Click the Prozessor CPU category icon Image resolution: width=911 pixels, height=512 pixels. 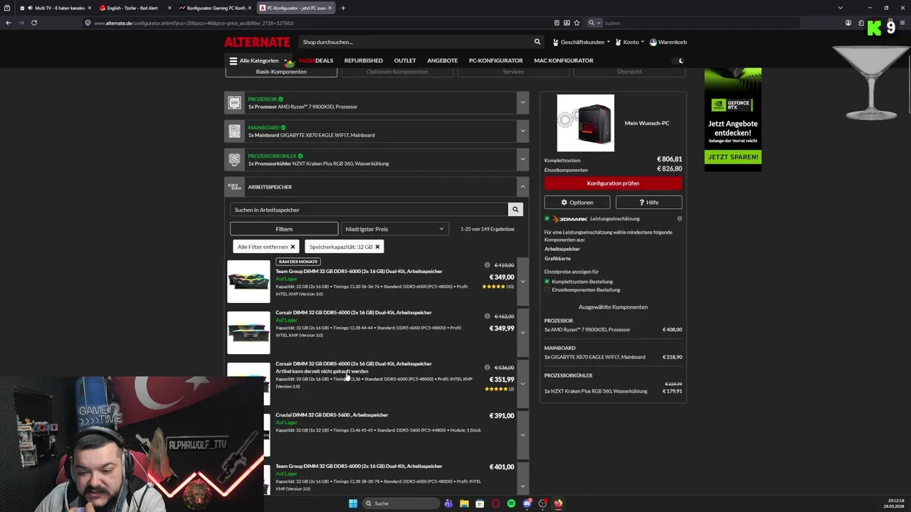[x=234, y=102]
